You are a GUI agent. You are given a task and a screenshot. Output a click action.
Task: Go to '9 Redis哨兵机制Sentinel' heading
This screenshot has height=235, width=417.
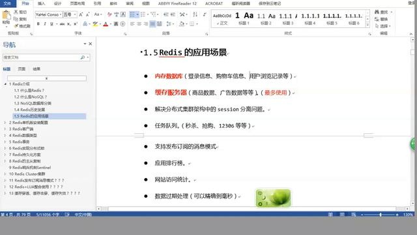point(30,168)
